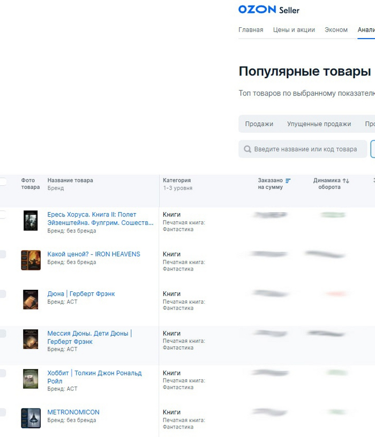The image size is (375, 437).
Task: Click the Дюна book cover thumbnail
Action: 31,299
